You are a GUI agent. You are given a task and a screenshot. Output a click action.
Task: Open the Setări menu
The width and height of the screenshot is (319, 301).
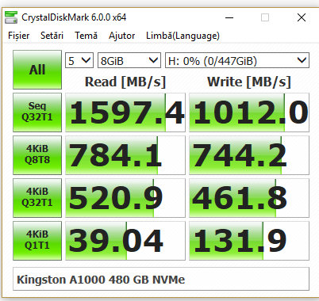coord(52,36)
